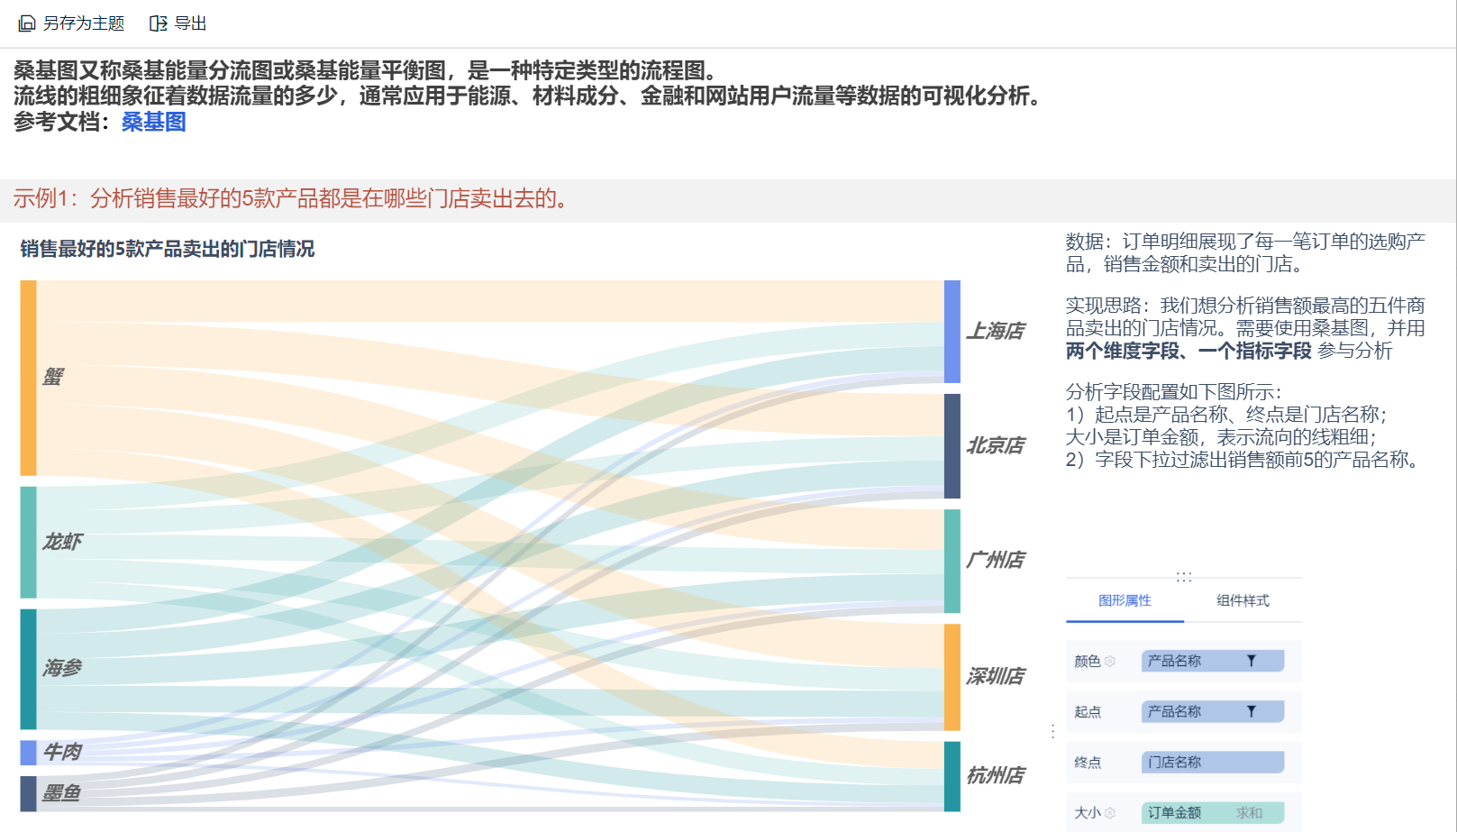Click the blue 上海店 destination node bar
The height and width of the screenshot is (832, 1457).
click(952, 331)
